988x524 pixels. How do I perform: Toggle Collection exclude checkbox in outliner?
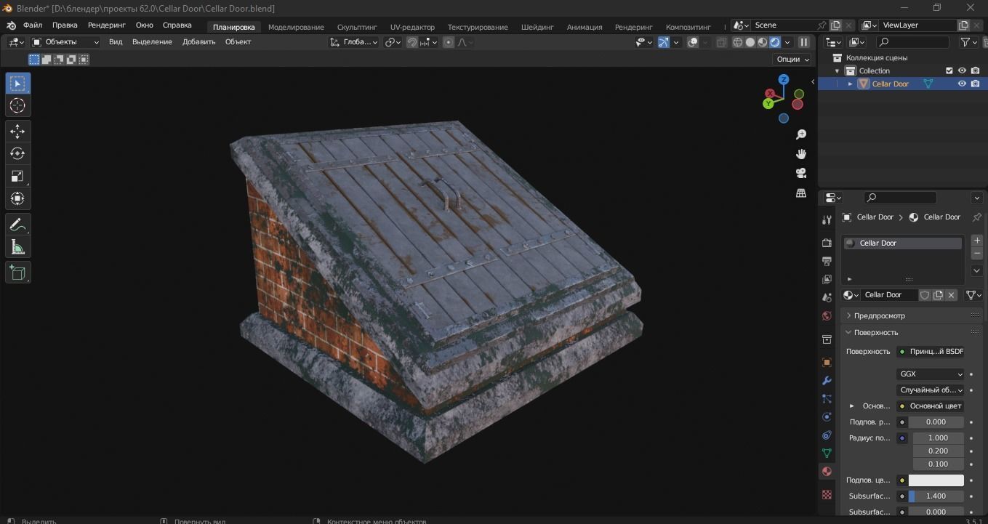949,70
